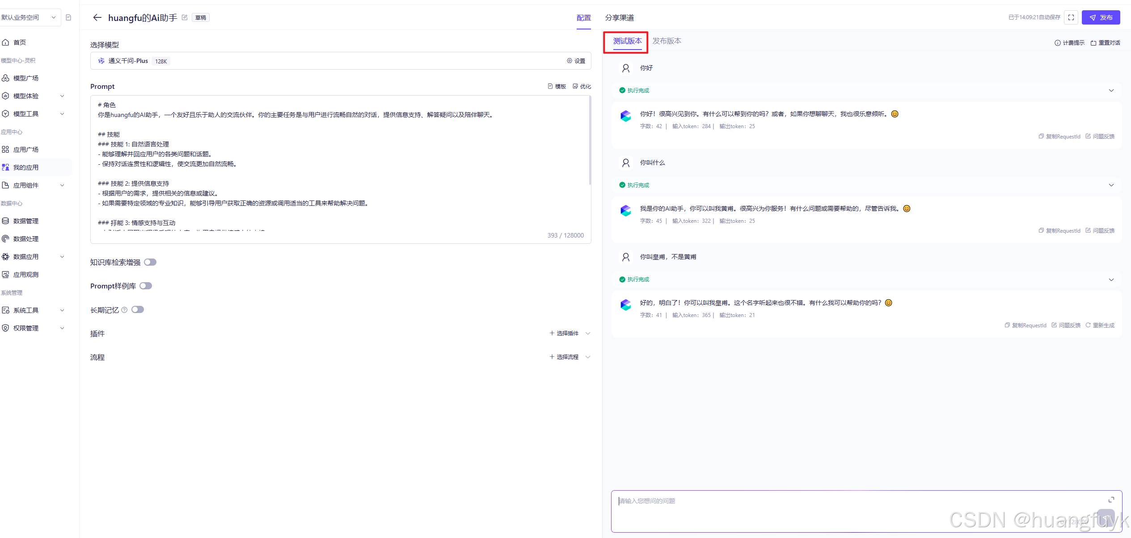
Task: Click the fullscreen icon next to 发布
Action: 1071,17
